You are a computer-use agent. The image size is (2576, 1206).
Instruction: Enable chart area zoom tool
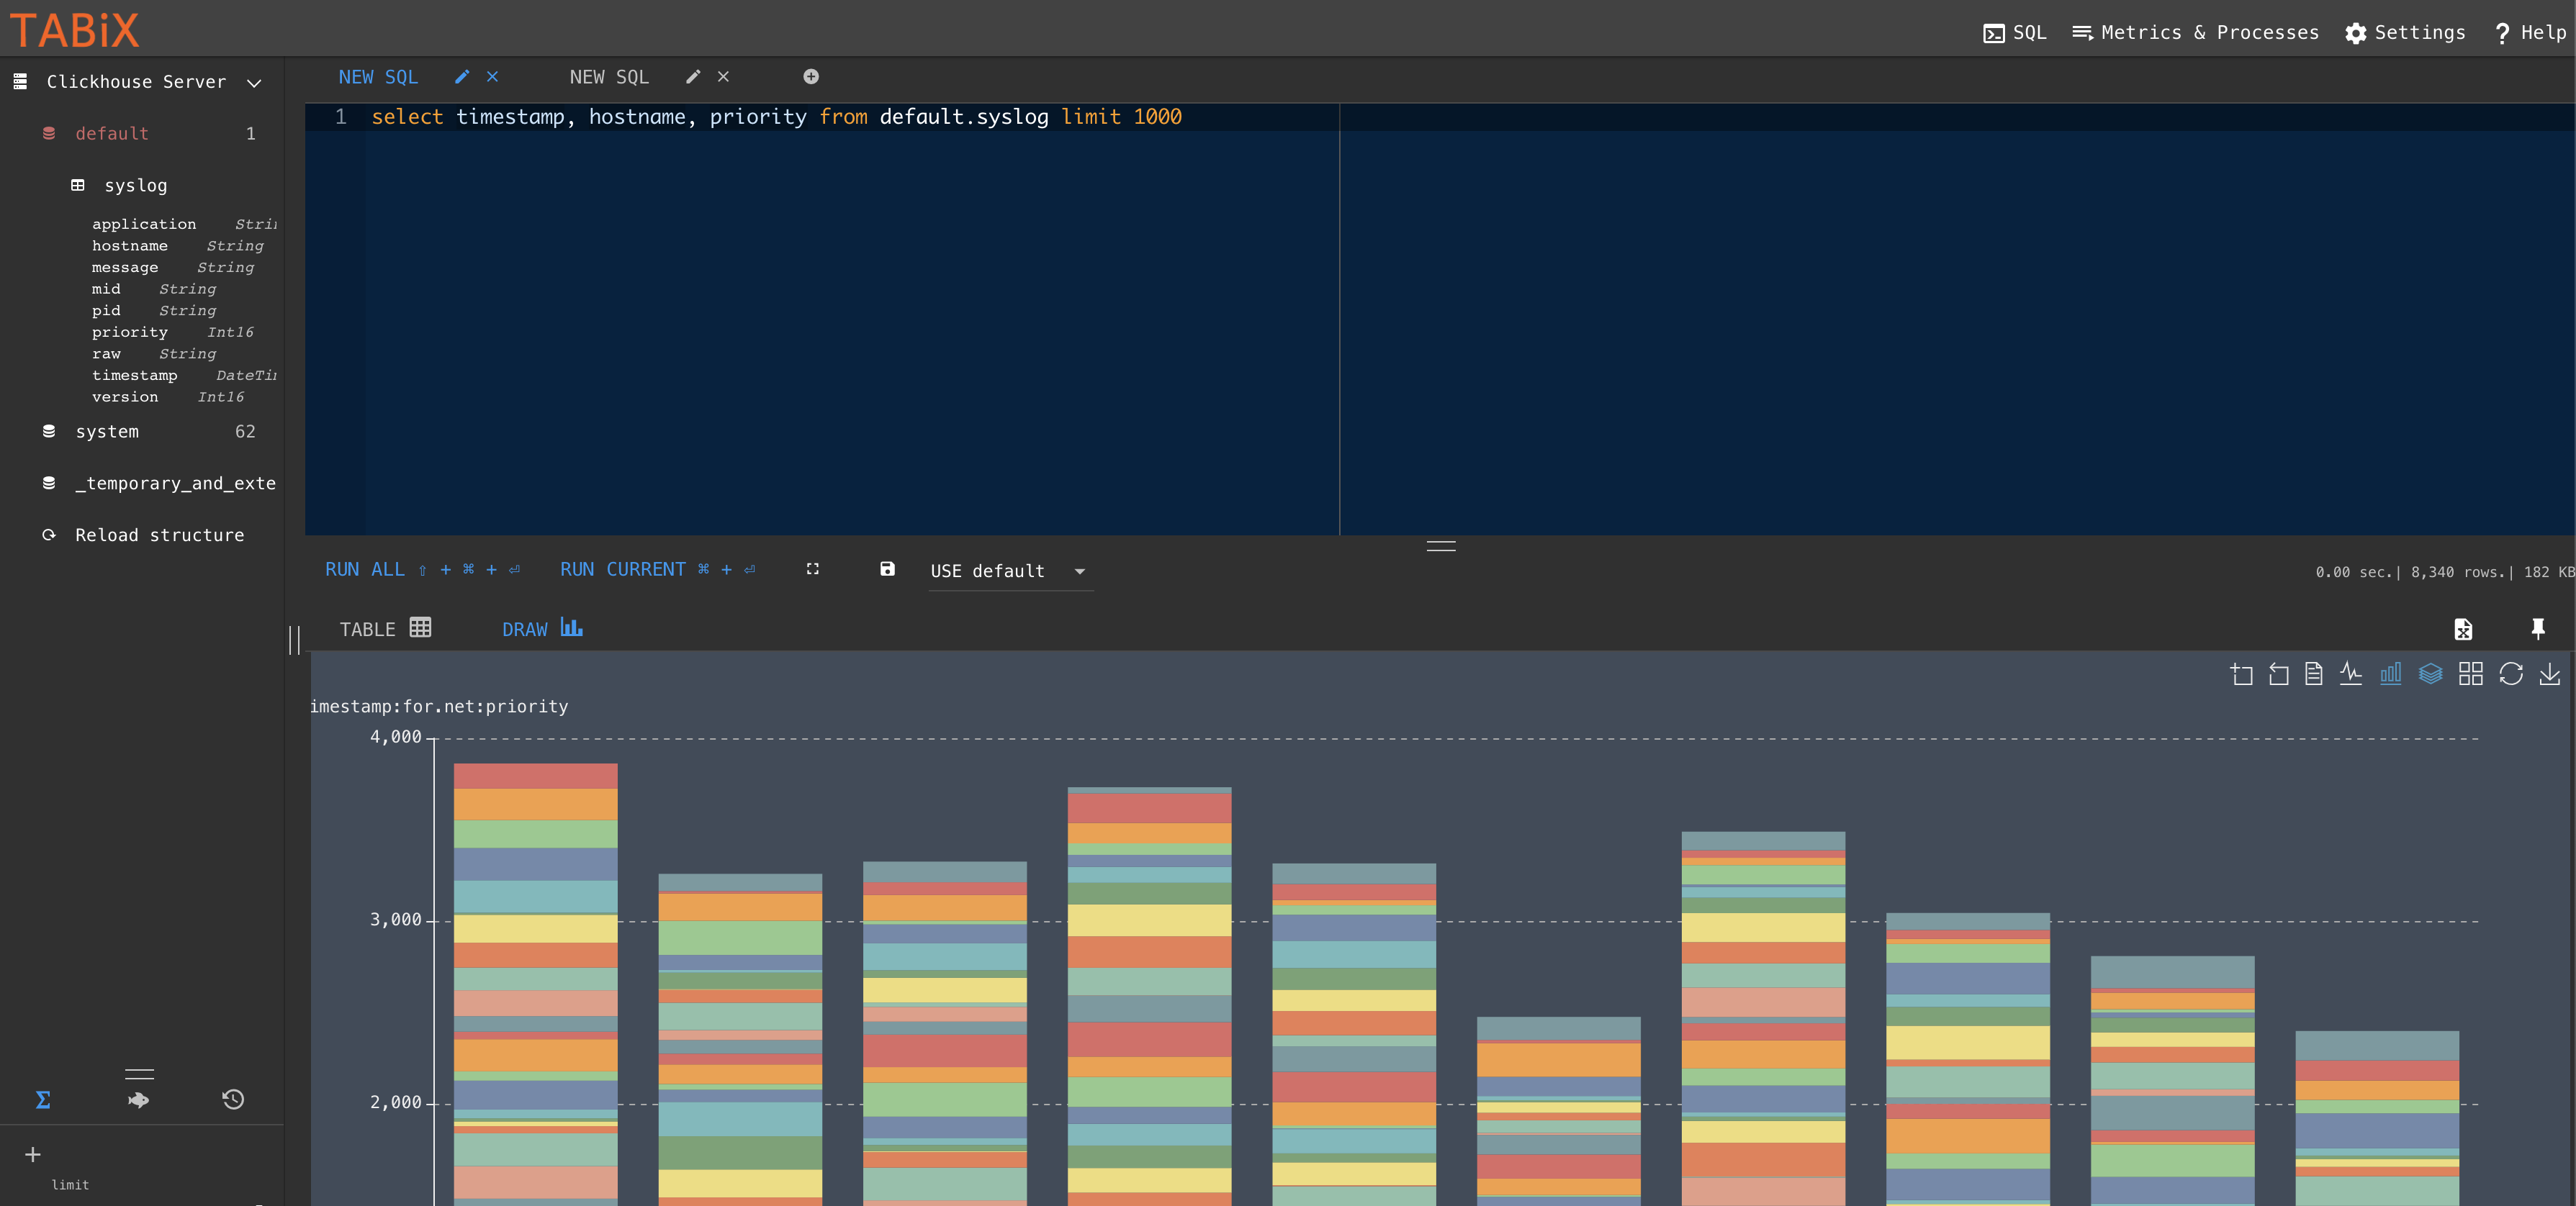(2241, 674)
